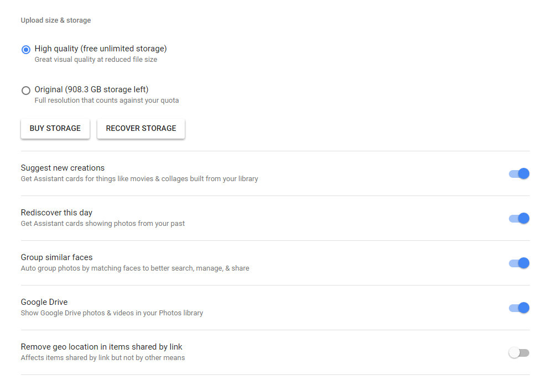Image resolution: width=547 pixels, height=391 pixels.
Task: Click the "Original (908.3 GB storage left)" label
Action: pos(91,89)
